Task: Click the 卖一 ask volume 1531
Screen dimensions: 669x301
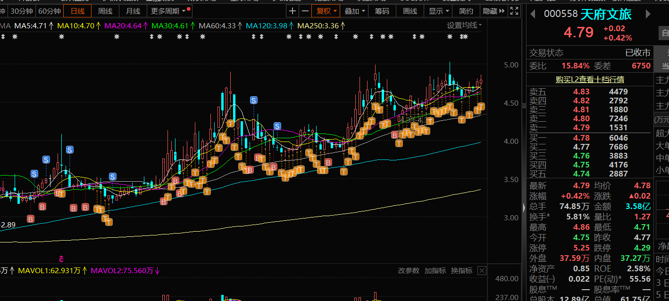Action: [x=618, y=127]
